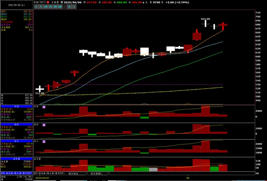Viewport: 267px width, 181px height.
Task: Click the gray volume bar in 成交量 chart
Action: tap(153, 169)
